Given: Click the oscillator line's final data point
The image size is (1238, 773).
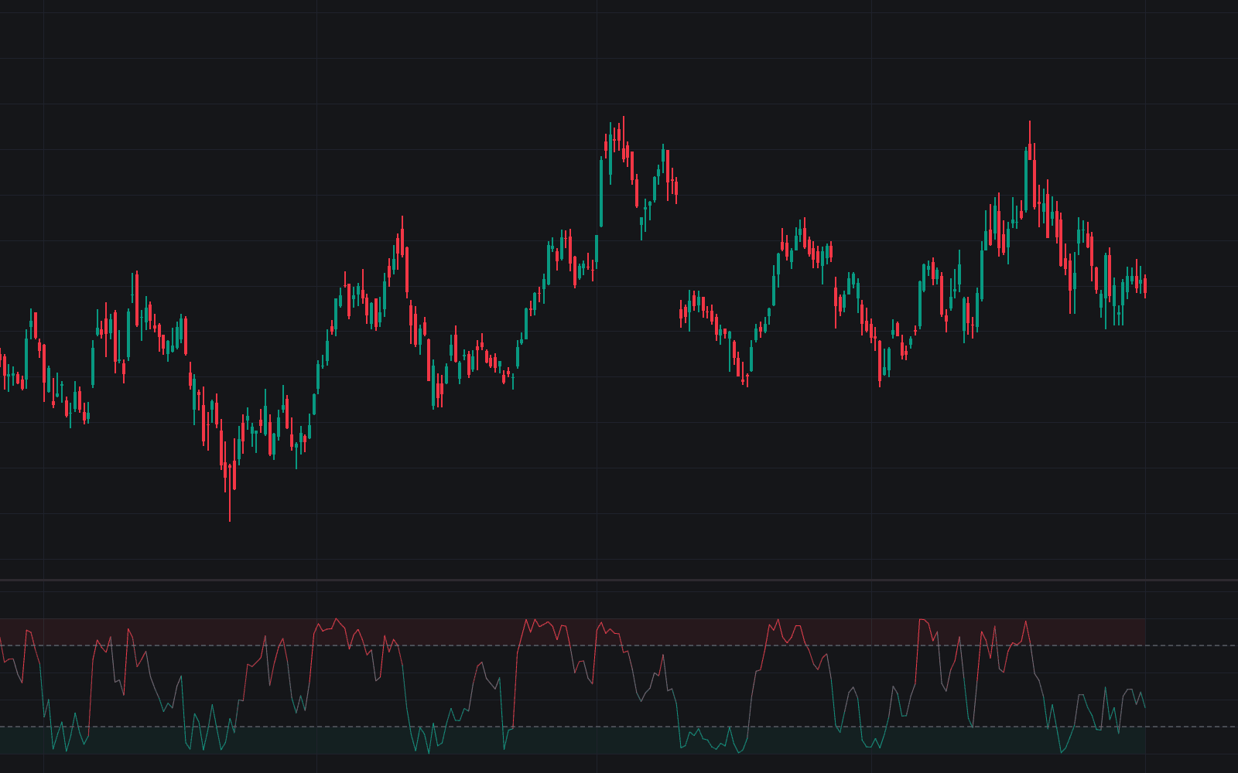Looking at the screenshot, I should coord(1145,707).
